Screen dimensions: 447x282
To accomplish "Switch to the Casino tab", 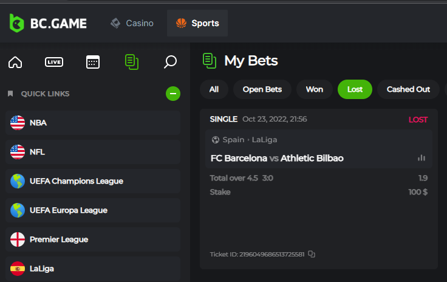I will click(132, 24).
